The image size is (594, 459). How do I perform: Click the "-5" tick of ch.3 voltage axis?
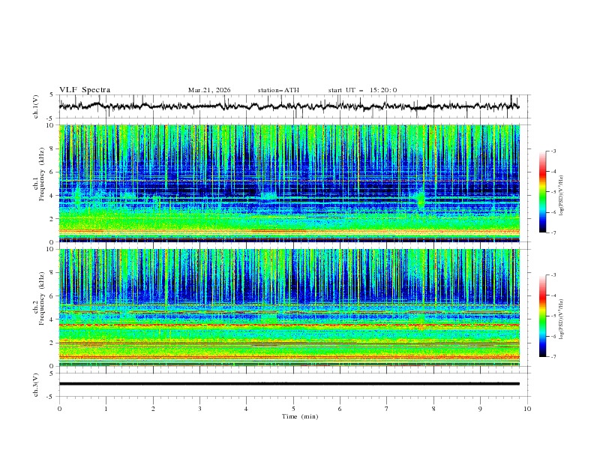tap(51, 397)
